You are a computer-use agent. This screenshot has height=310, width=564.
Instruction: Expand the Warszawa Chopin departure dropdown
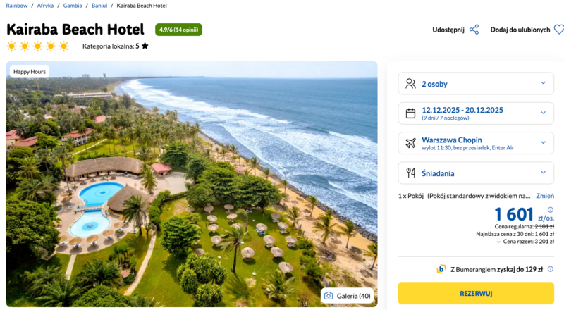click(543, 143)
